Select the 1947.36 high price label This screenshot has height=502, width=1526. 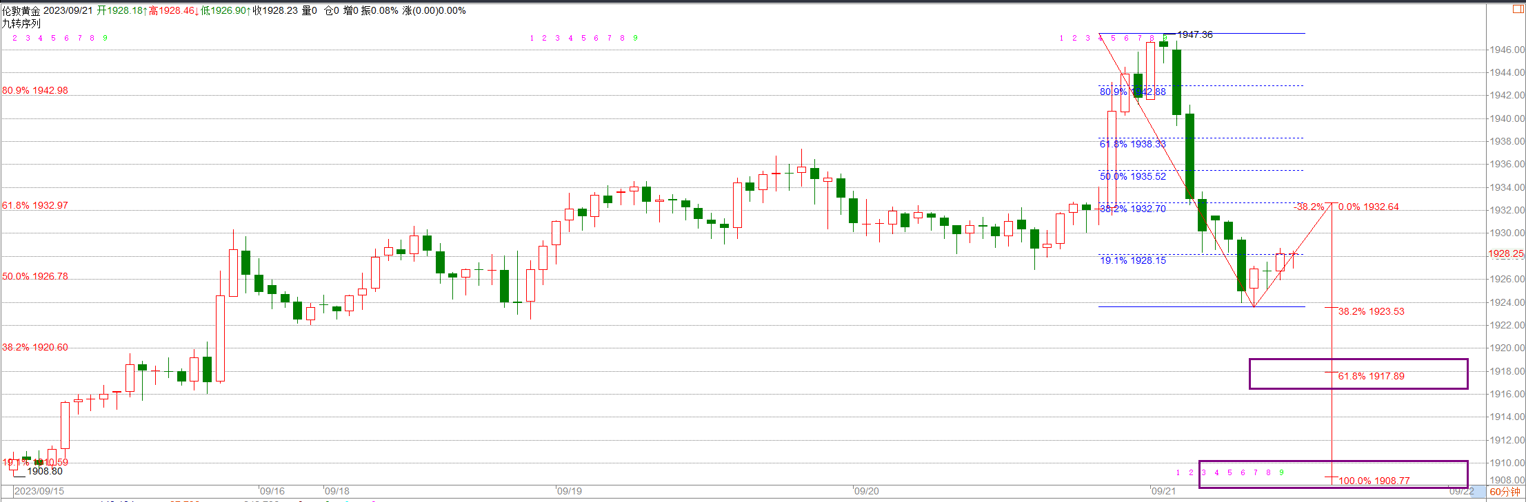pos(1194,34)
